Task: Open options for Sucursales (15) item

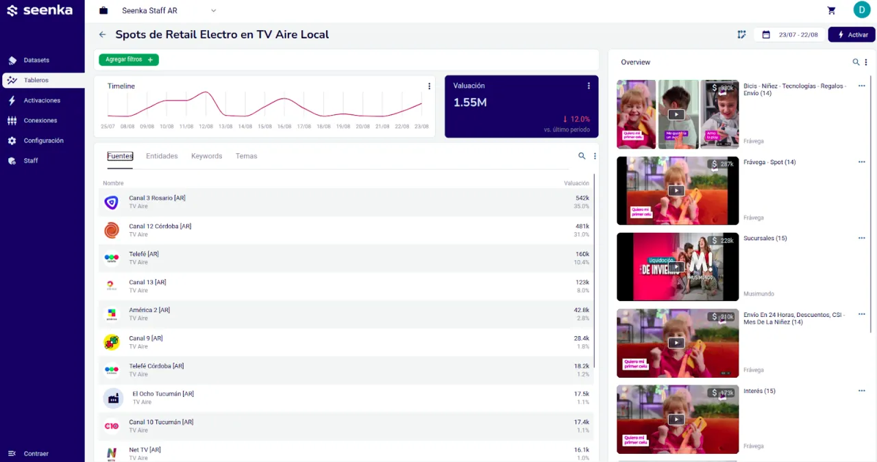Action: [x=861, y=238]
